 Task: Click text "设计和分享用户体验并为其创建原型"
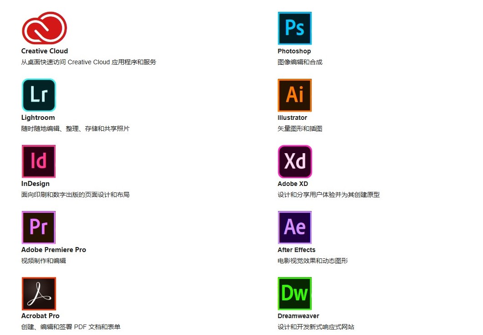329,195
